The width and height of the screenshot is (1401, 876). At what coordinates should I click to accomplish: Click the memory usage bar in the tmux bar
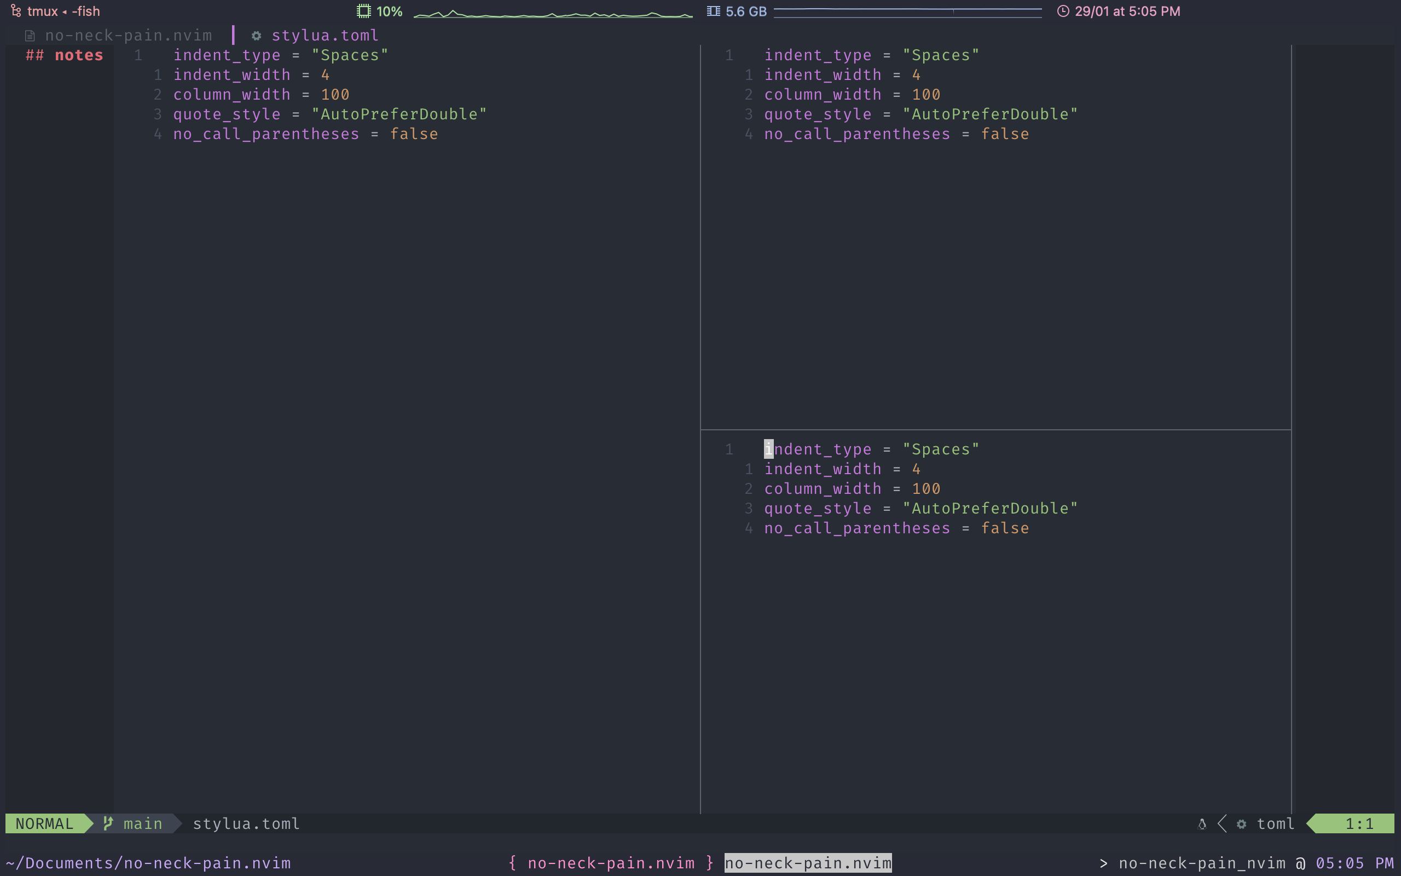pos(908,10)
